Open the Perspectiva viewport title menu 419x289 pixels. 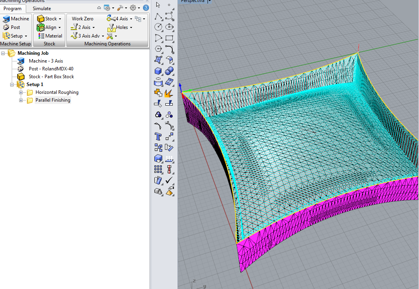tap(209, 1)
